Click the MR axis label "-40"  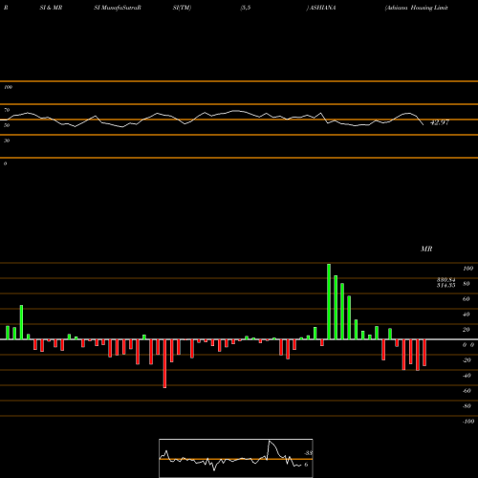click(467, 376)
